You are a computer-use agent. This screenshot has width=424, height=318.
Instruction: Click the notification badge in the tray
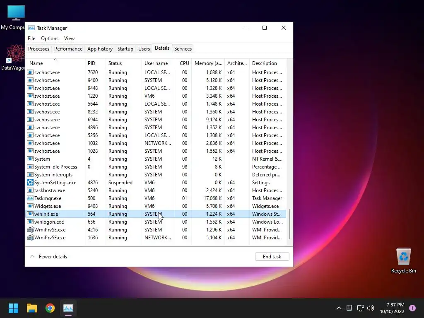pyautogui.click(x=412, y=308)
